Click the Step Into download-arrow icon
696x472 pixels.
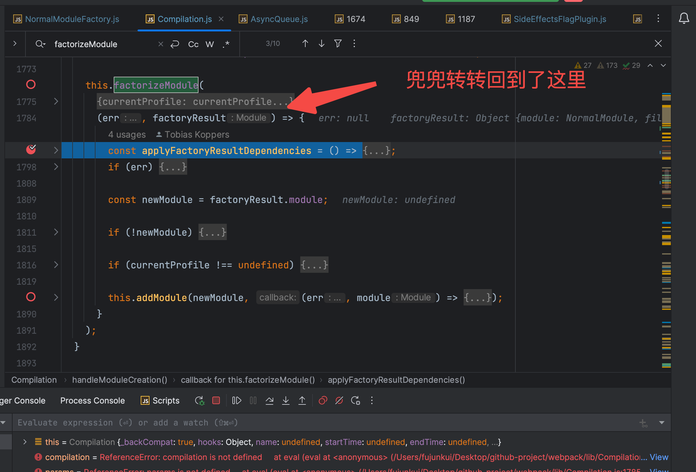pyautogui.click(x=285, y=400)
